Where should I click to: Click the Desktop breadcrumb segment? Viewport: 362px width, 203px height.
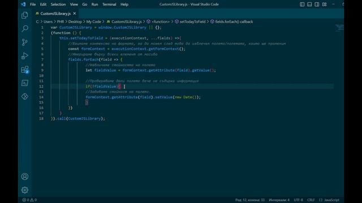[75, 21]
